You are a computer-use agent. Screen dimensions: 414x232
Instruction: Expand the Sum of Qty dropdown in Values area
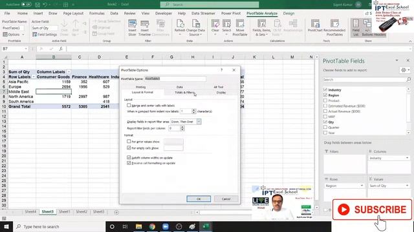pyautogui.click(x=407, y=186)
